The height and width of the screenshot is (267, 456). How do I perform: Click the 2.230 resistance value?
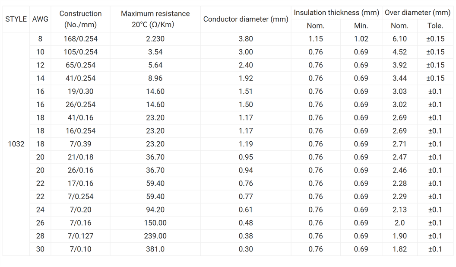[x=155, y=39]
